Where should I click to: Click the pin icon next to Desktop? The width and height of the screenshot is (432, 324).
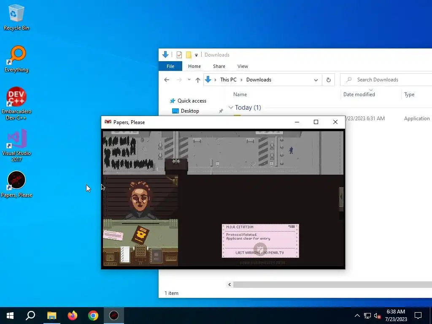[221, 111]
